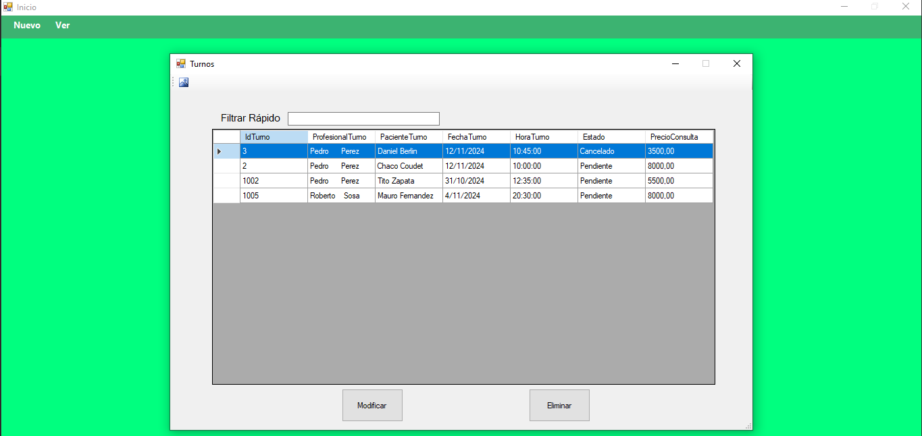This screenshot has height=436, width=922.
Task: Open the Ver menu
Action: (62, 26)
